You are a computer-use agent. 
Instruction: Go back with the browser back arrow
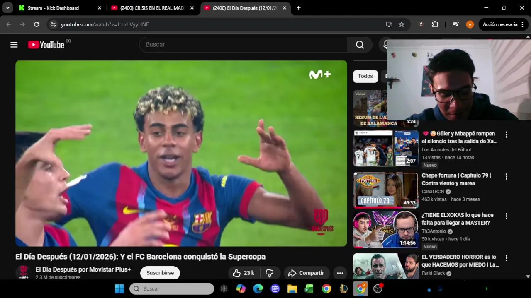(9, 24)
